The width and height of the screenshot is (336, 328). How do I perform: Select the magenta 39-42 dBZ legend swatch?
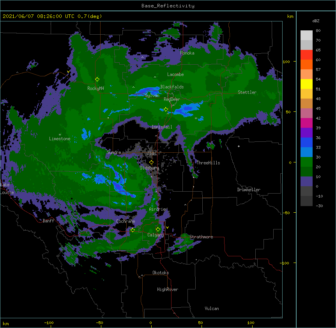tap(306, 123)
